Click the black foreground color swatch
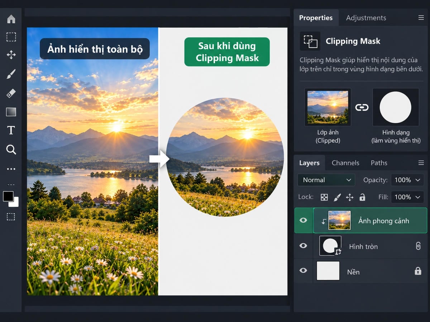The image size is (430, 322). point(8,196)
